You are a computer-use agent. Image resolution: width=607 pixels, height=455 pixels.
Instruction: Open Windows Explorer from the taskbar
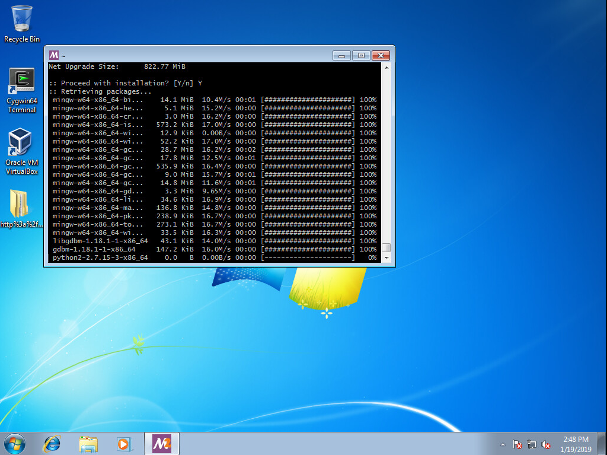tap(88, 443)
